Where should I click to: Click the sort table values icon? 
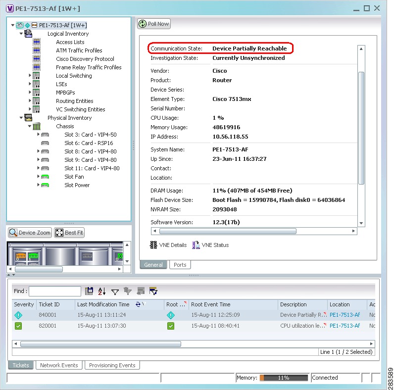pyautogui.click(x=102, y=291)
